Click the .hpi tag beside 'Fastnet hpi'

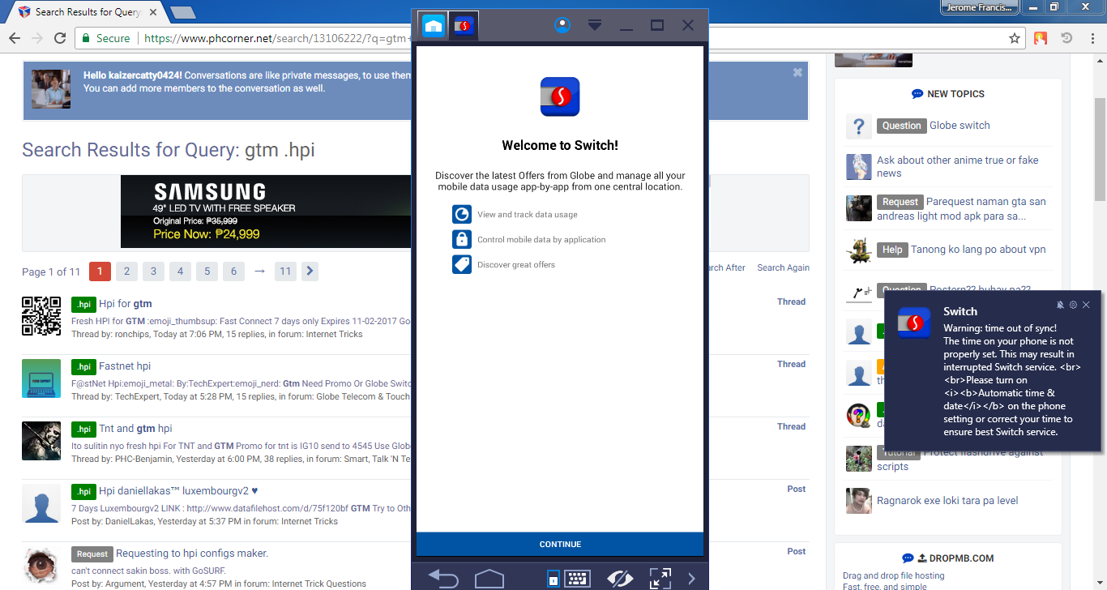tap(83, 366)
